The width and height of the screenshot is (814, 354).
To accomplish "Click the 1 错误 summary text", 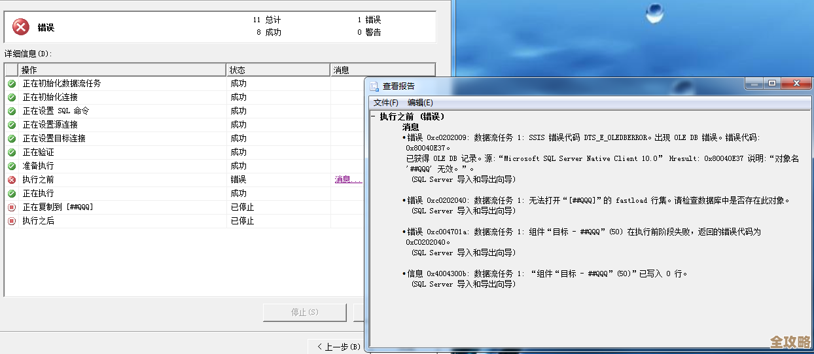I will (370, 20).
